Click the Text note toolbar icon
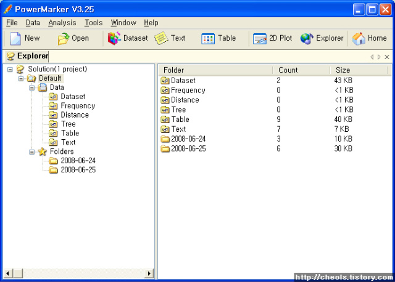 coord(161,38)
